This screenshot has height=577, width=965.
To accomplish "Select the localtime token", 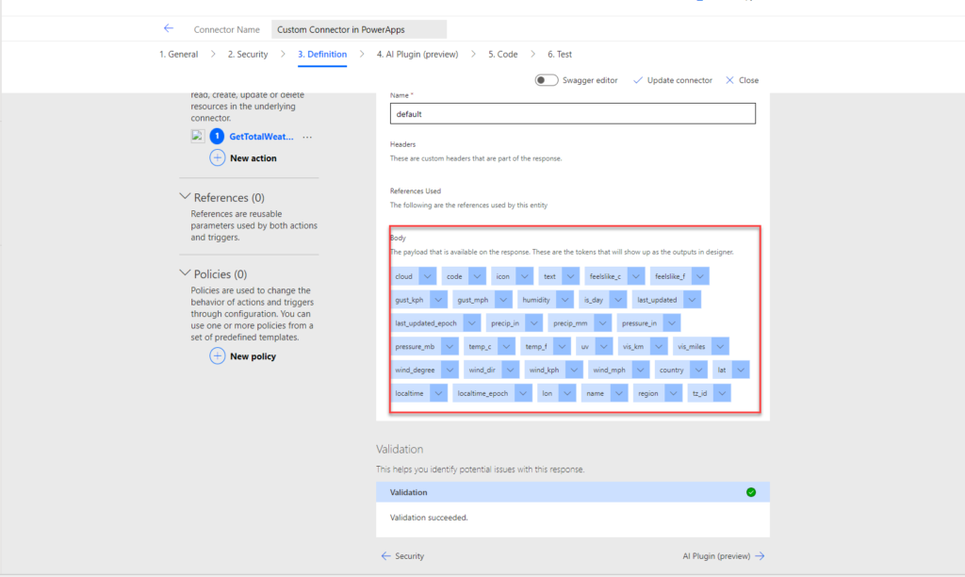I will coord(409,393).
